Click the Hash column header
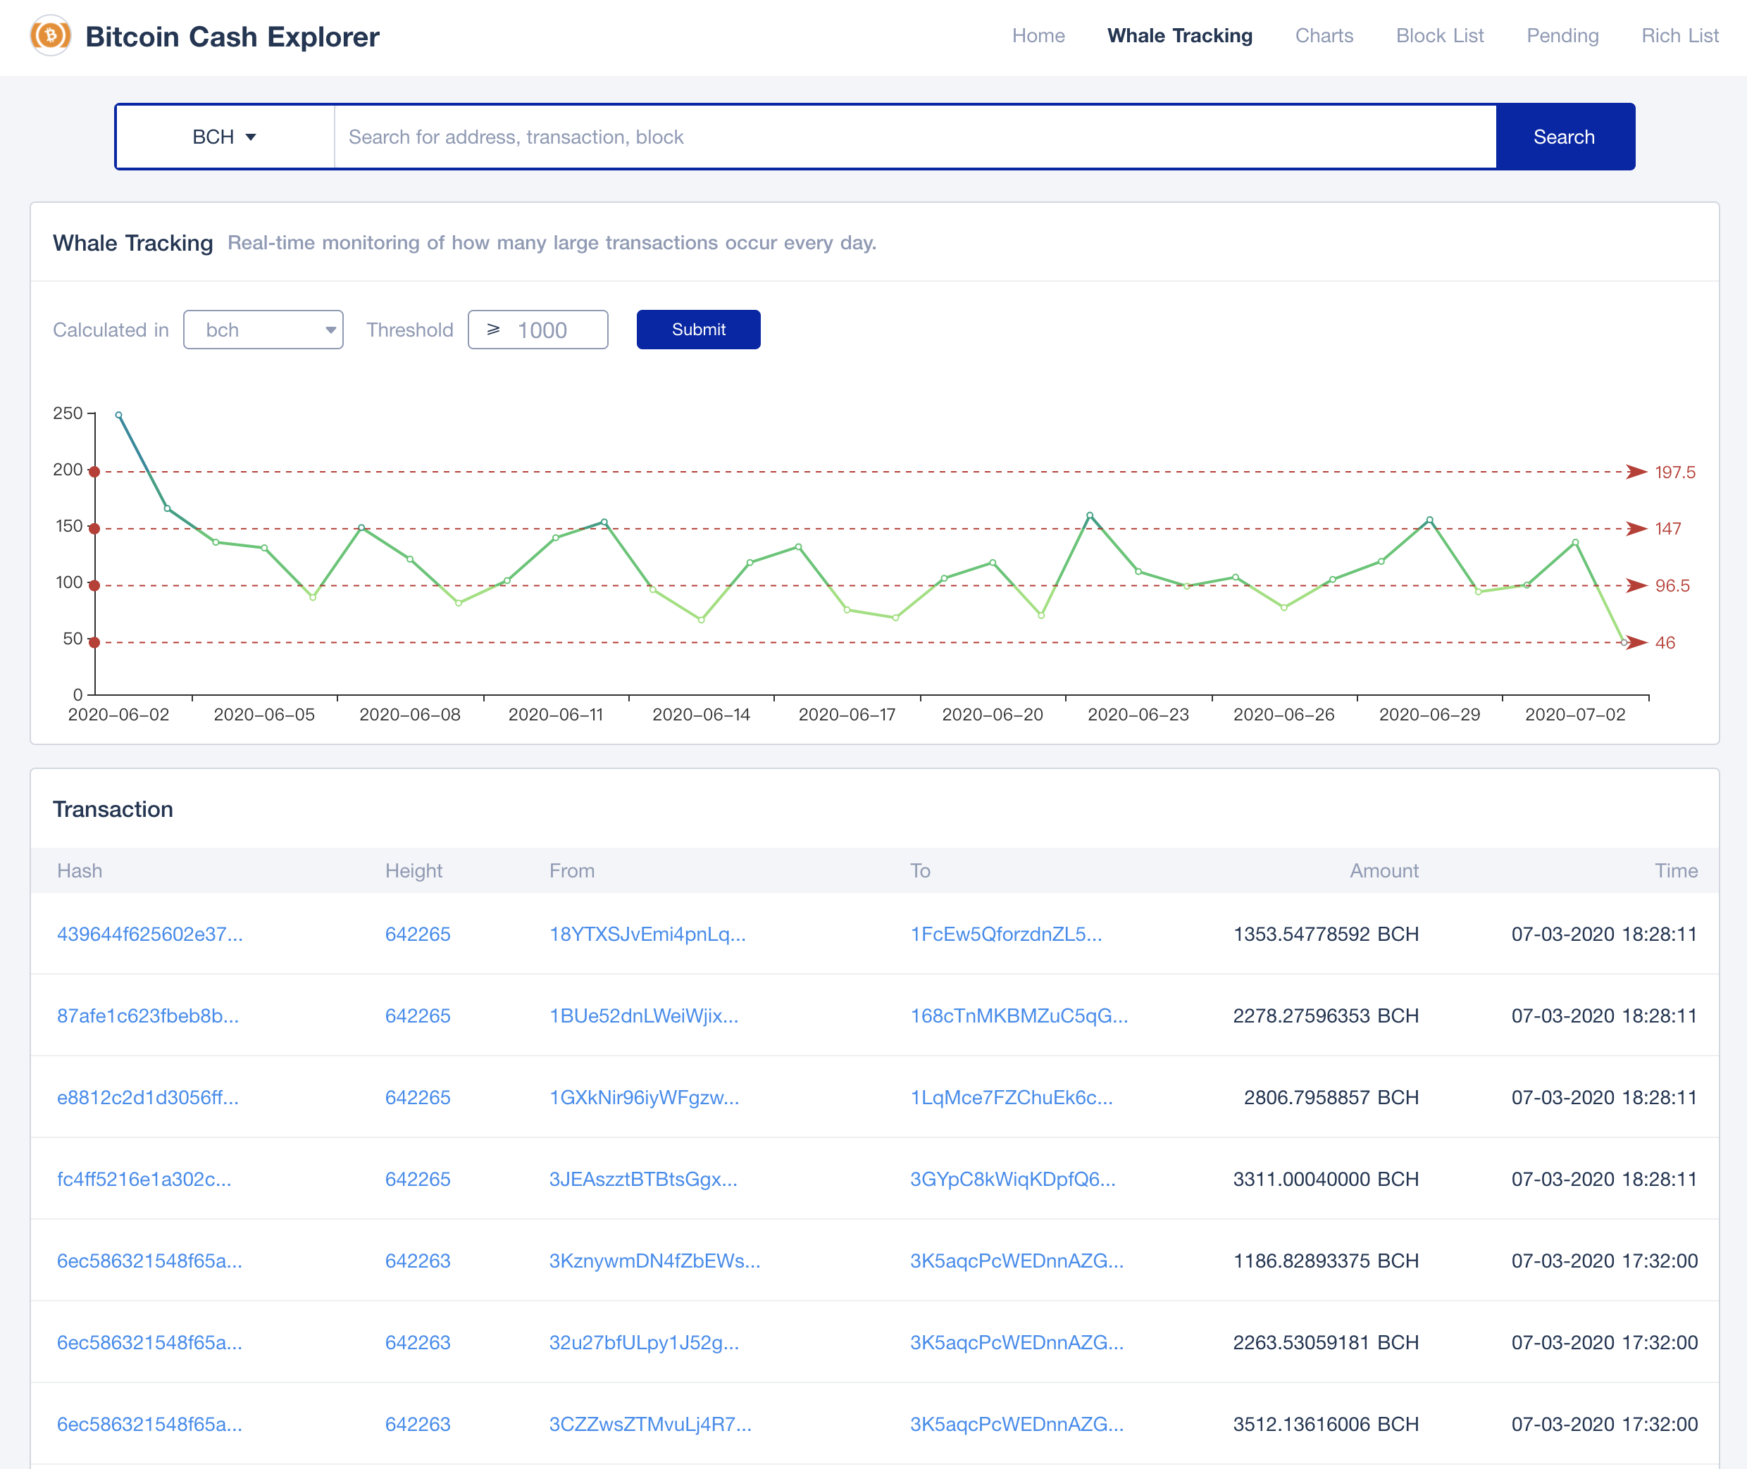1747x1469 pixels. (80, 871)
